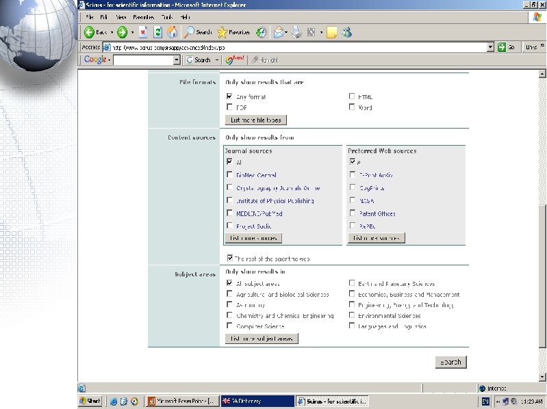Click the green Go arrow button
Image resolution: width=547 pixels, height=409 pixels.
click(x=502, y=47)
